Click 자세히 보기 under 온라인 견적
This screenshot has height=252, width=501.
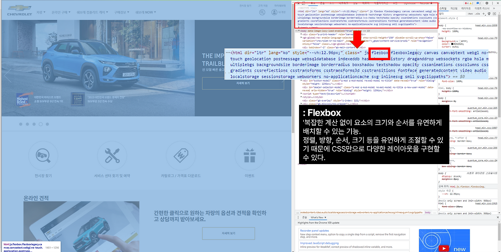pos(229,233)
